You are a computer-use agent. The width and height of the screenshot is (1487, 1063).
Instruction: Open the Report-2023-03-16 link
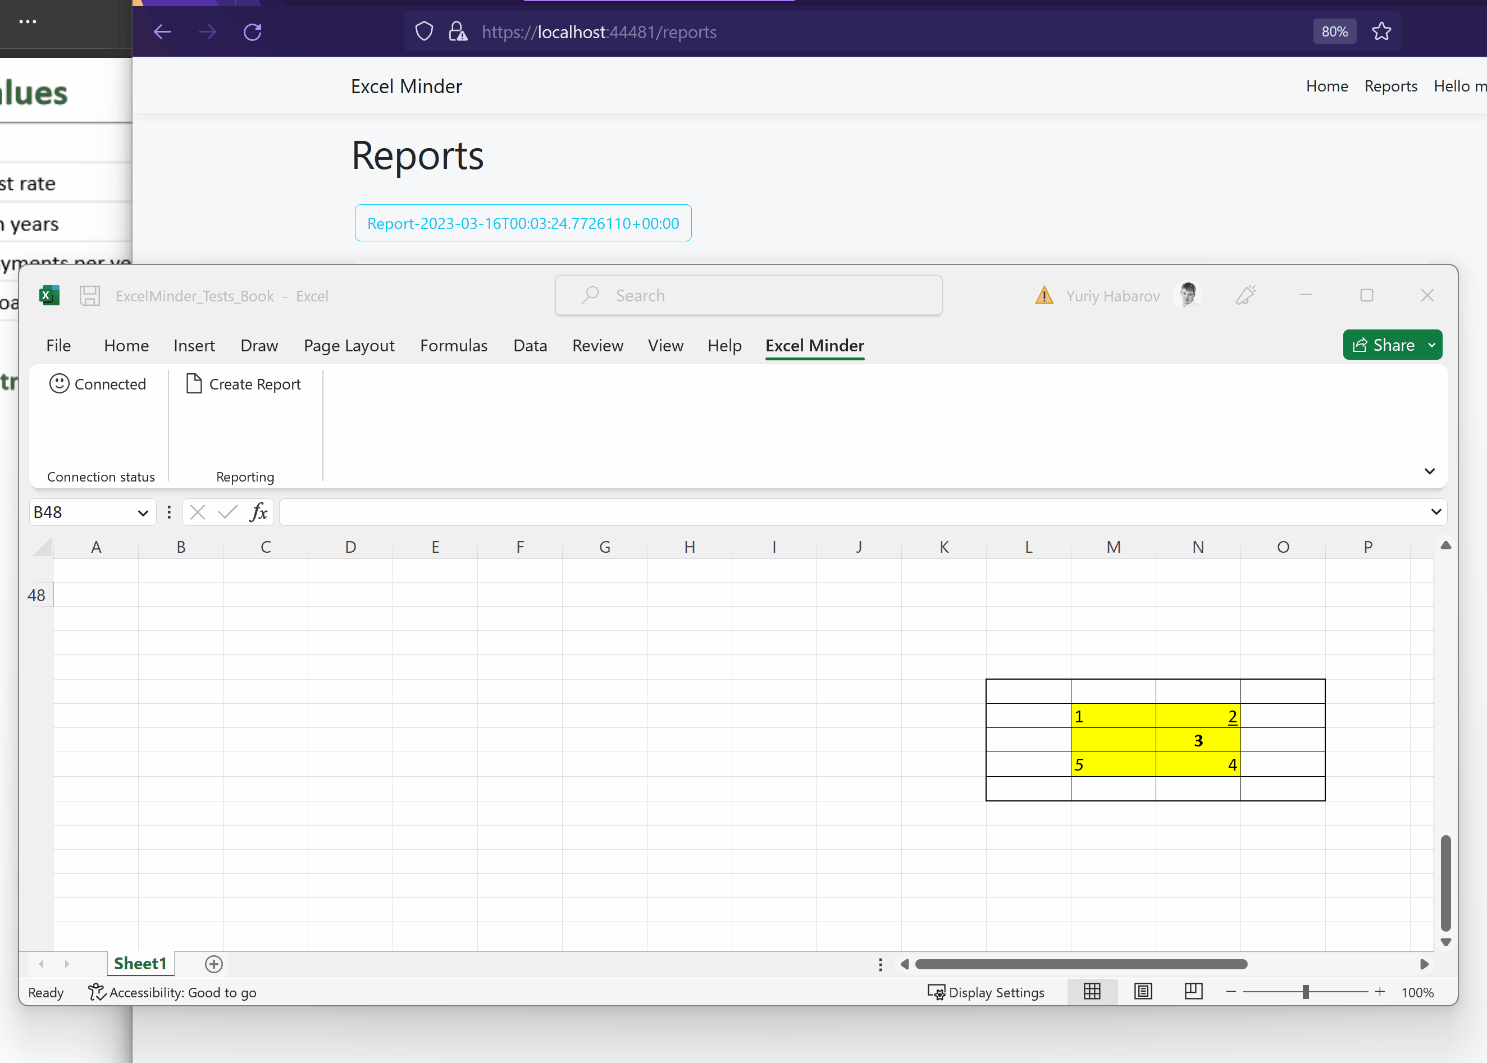pyautogui.click(x=522, y=223)
